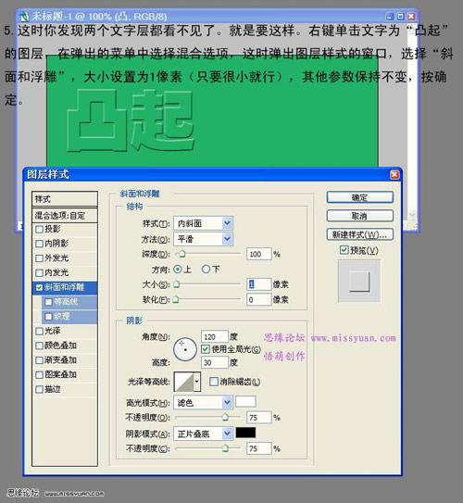Enable the 描边 checkbox
The image size is (463, 503).
[x=39, y=389]
